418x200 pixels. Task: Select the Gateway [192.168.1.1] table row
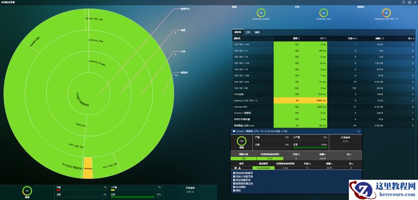pos(323,100)
